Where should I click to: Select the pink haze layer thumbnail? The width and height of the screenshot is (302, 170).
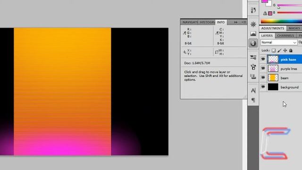coord(273,59)
